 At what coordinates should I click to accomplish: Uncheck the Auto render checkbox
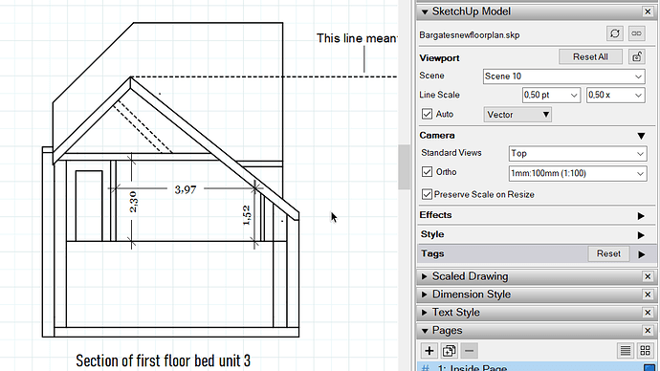tap(427, 114)
